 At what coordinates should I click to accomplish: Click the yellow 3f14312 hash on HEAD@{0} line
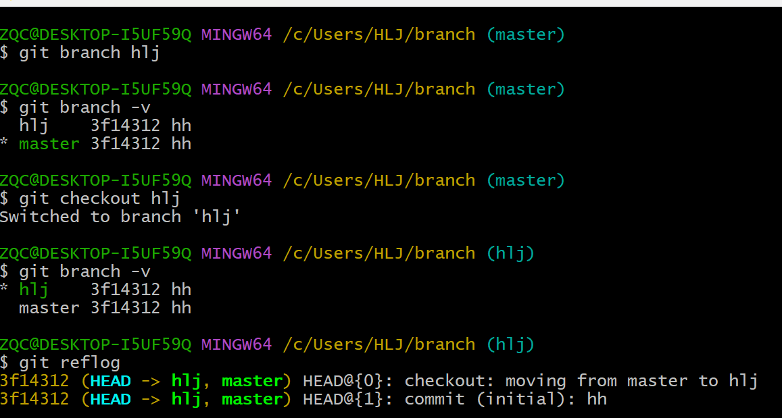click(x=34, y=381)
